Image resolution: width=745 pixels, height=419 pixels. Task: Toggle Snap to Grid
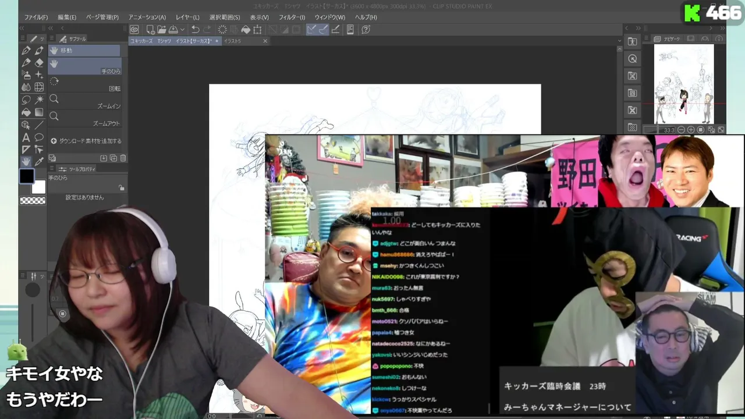(x=335, y=30)
